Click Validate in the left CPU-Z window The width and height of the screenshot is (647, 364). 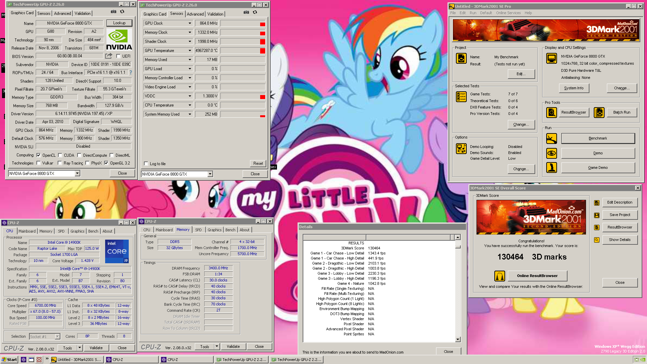96,348
